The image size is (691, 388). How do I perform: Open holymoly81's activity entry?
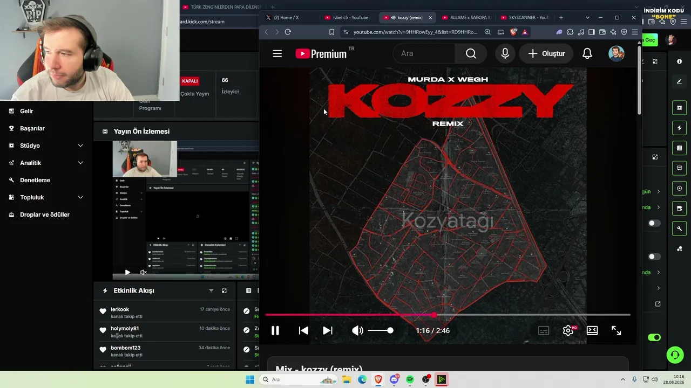pyautogui.click(x=165, y=332)
